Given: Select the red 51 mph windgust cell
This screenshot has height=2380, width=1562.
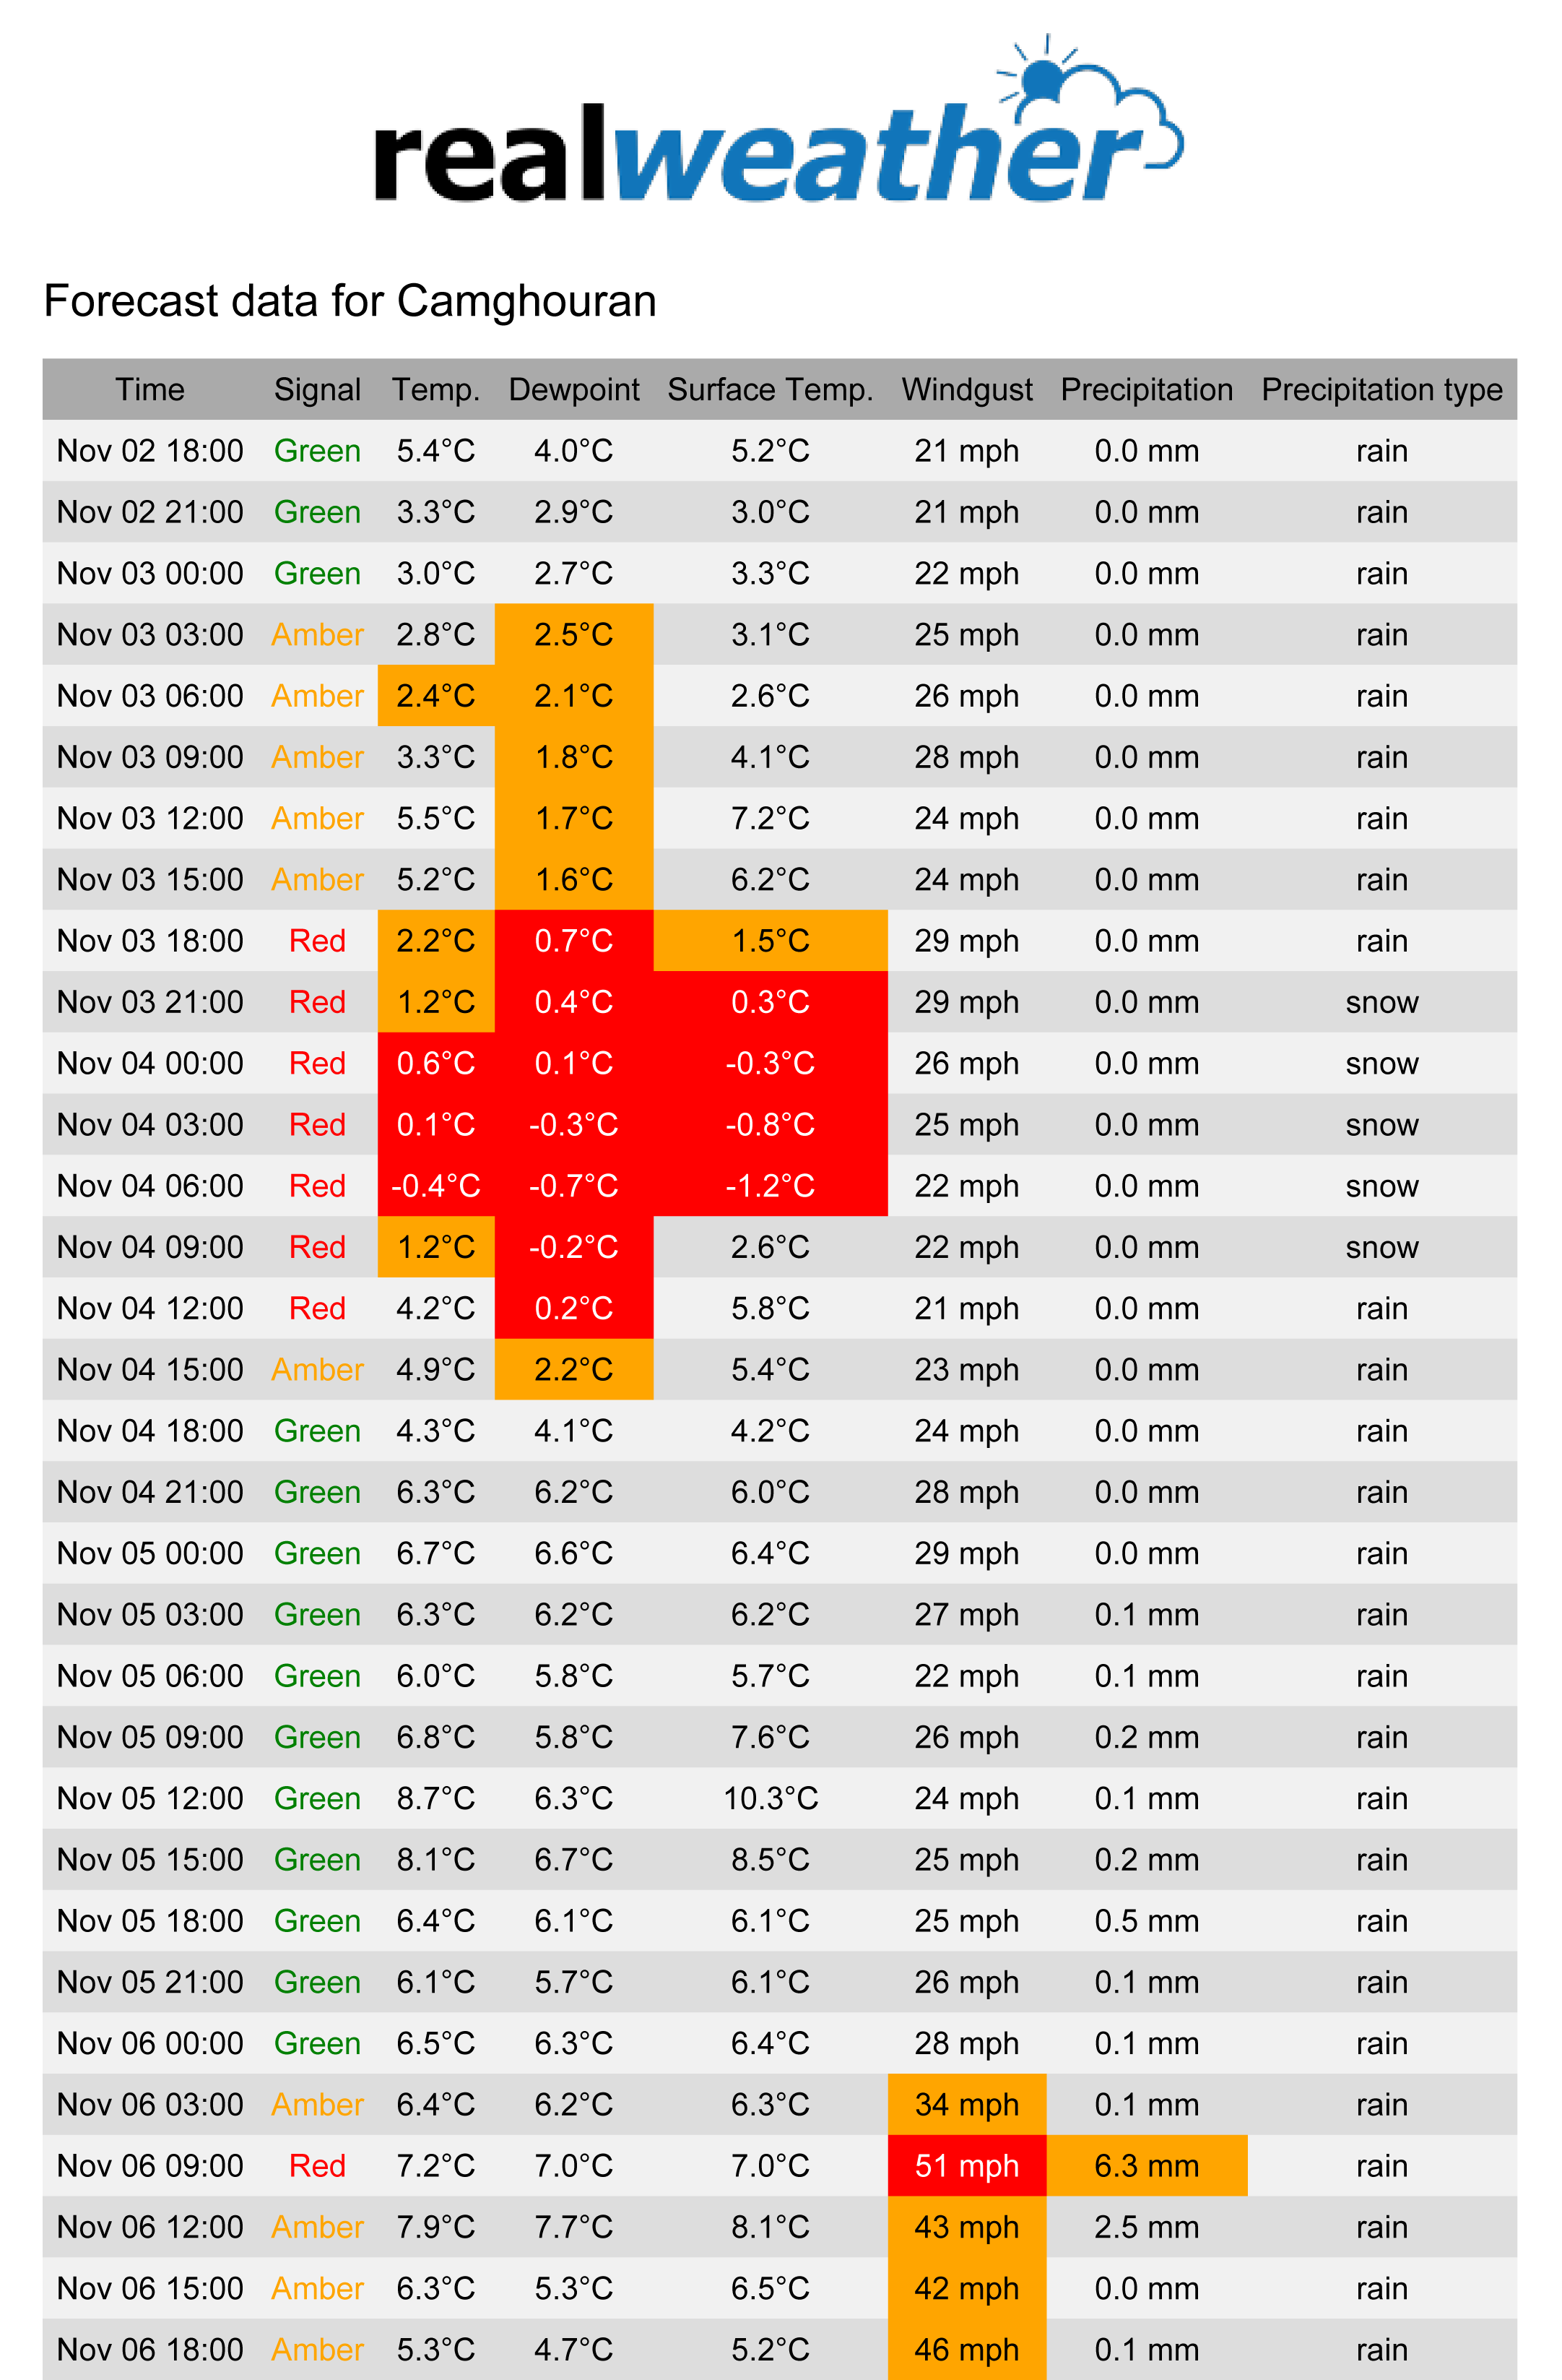Looking at the screenshot, I should [968, 2166].
